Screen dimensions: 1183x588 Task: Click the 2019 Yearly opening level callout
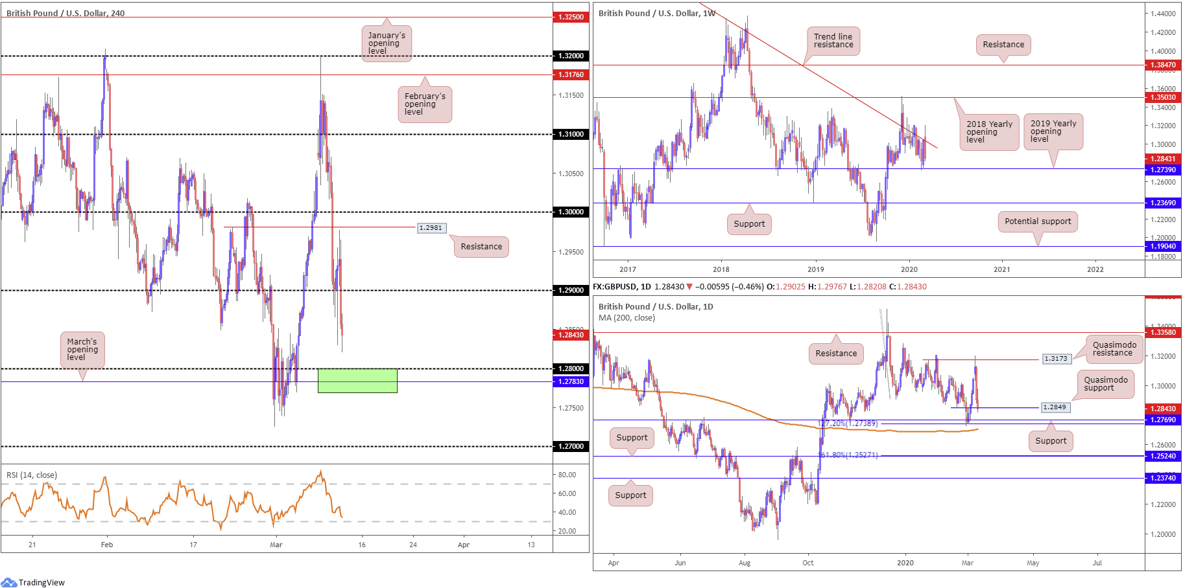point(1053,131)
